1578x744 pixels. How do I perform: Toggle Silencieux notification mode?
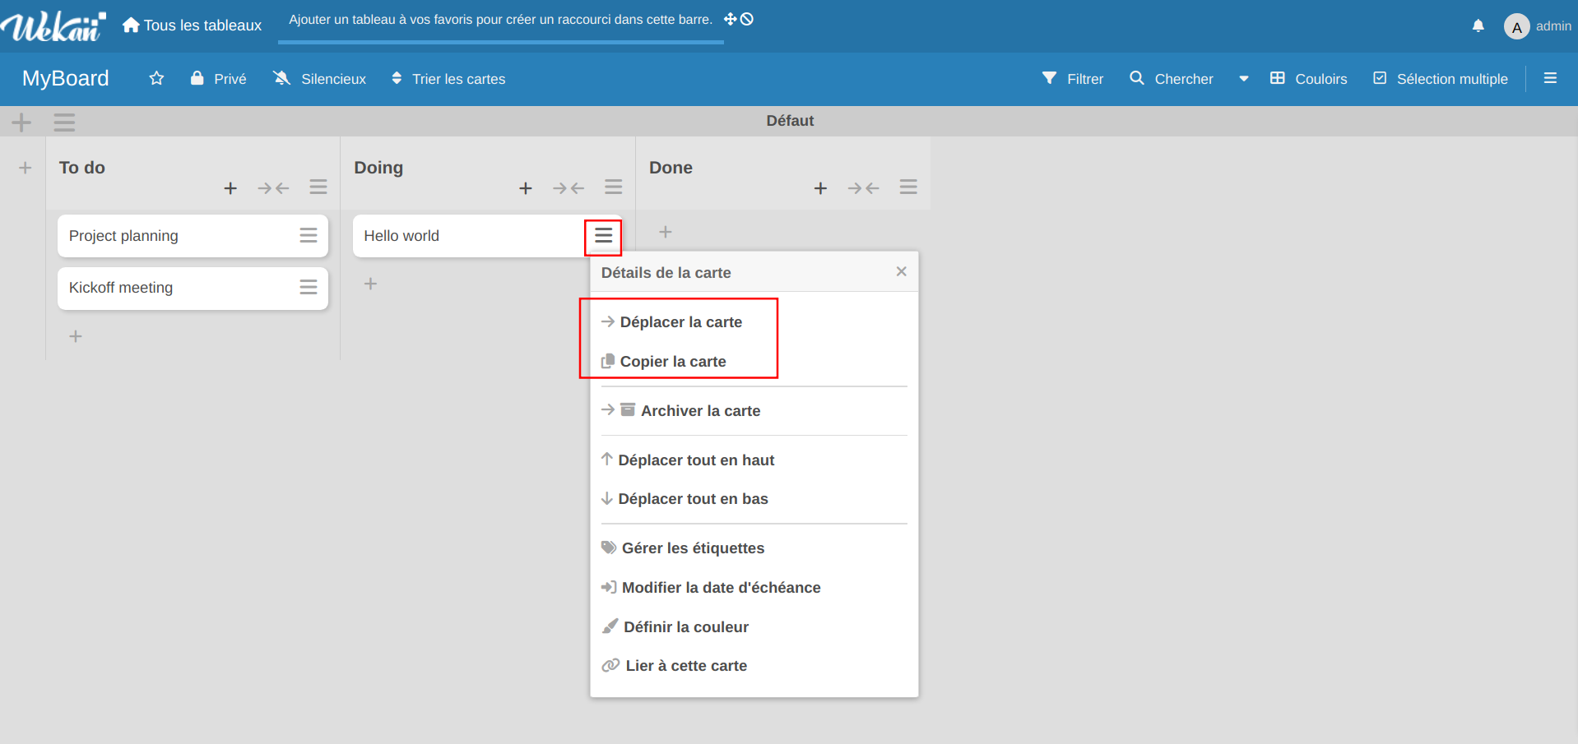pos(320,79)
